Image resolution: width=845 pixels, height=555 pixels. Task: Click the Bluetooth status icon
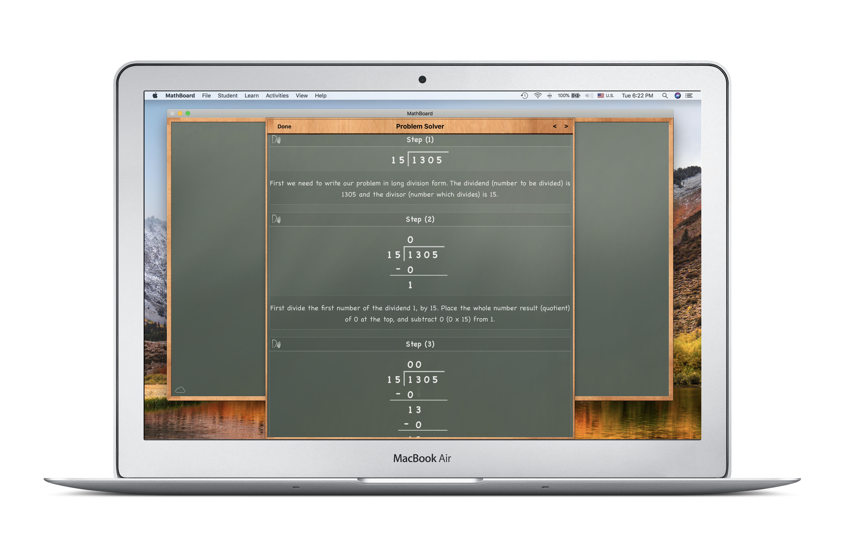tap(550, 95)
